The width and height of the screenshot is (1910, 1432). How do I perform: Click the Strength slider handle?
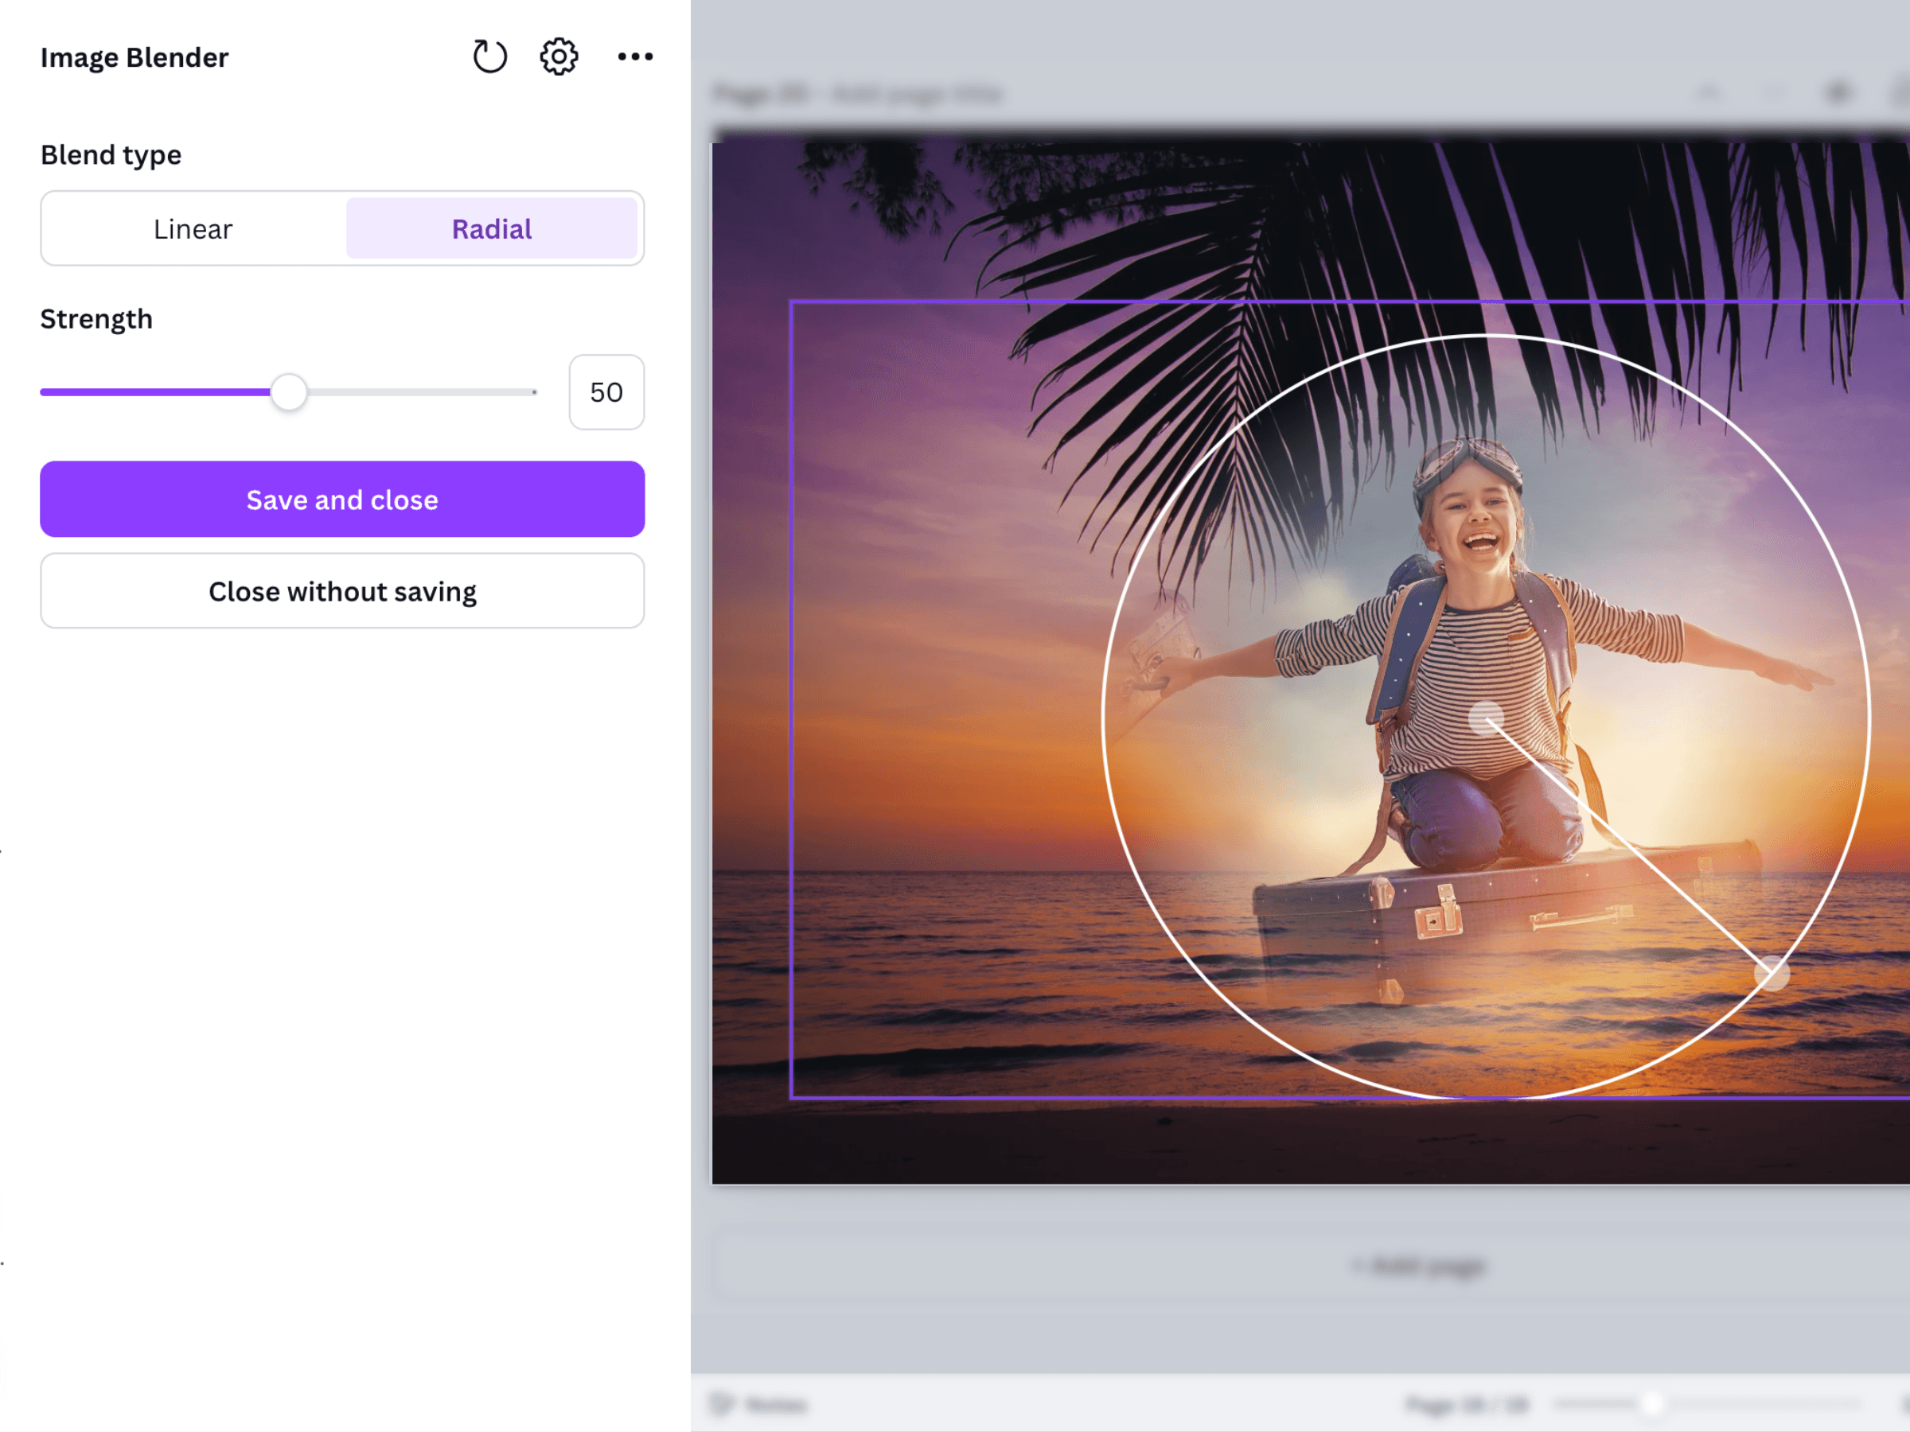[x=288, y=392]
